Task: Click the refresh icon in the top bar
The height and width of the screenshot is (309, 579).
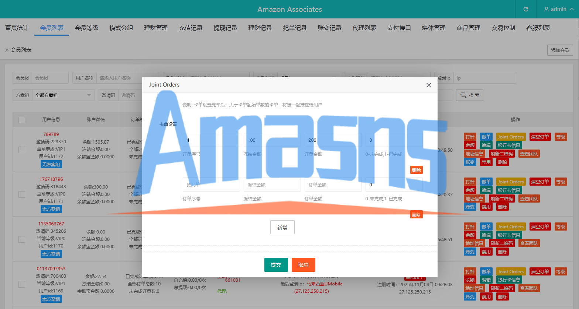Action: 526,9
